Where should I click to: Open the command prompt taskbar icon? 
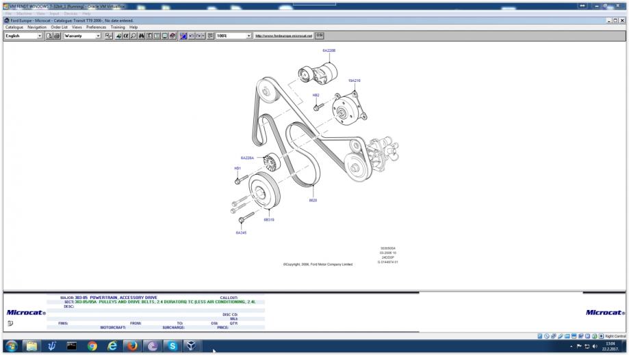pos(72,346)
